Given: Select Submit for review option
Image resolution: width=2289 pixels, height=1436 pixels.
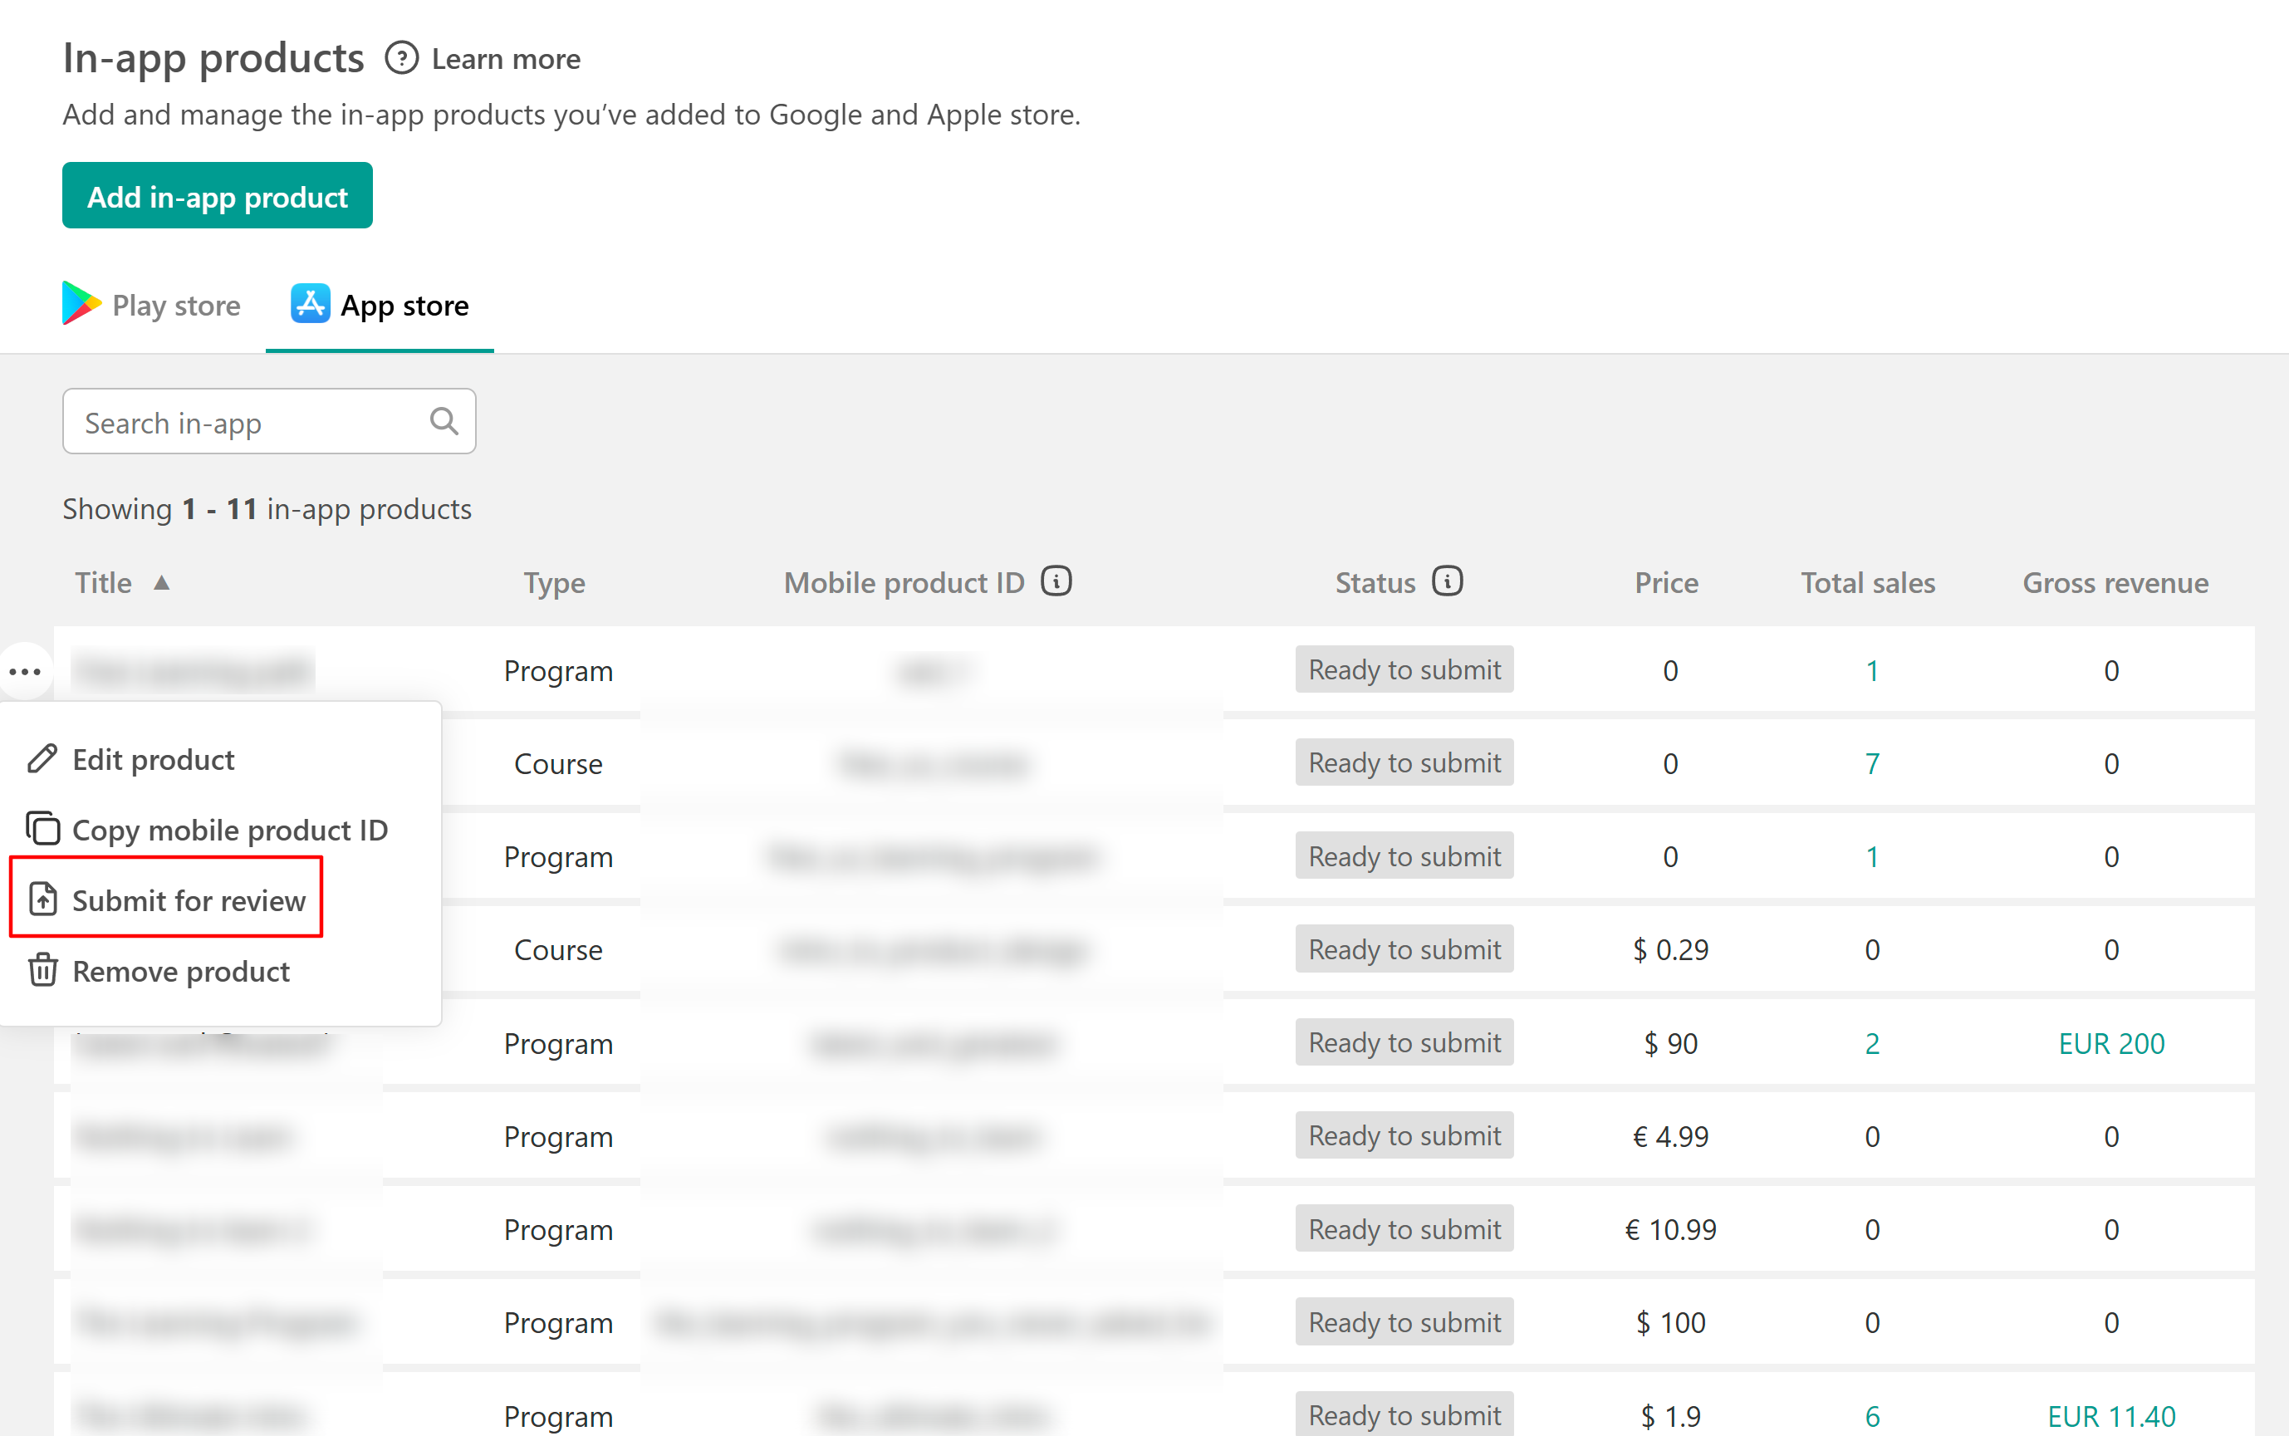Looking at the screenshot, I should point(189,900).
